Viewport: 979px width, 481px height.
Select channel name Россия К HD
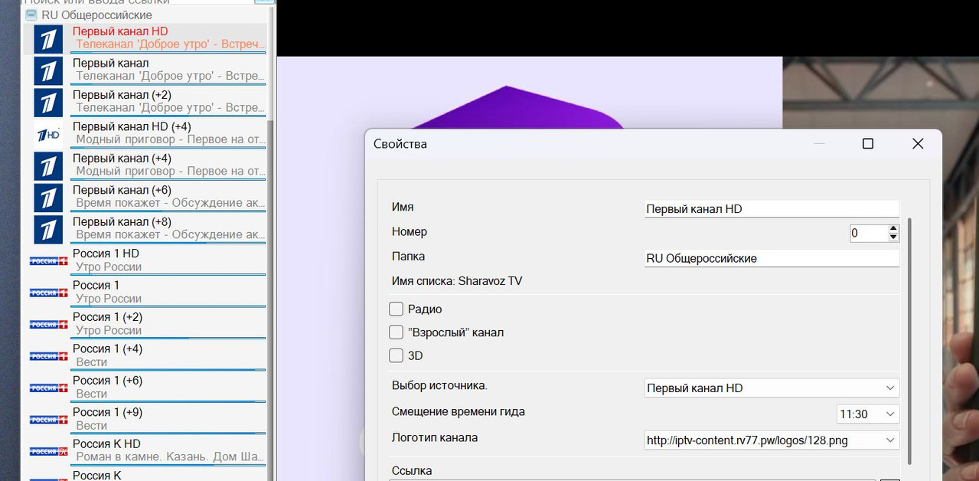click(x=106, y=444)
